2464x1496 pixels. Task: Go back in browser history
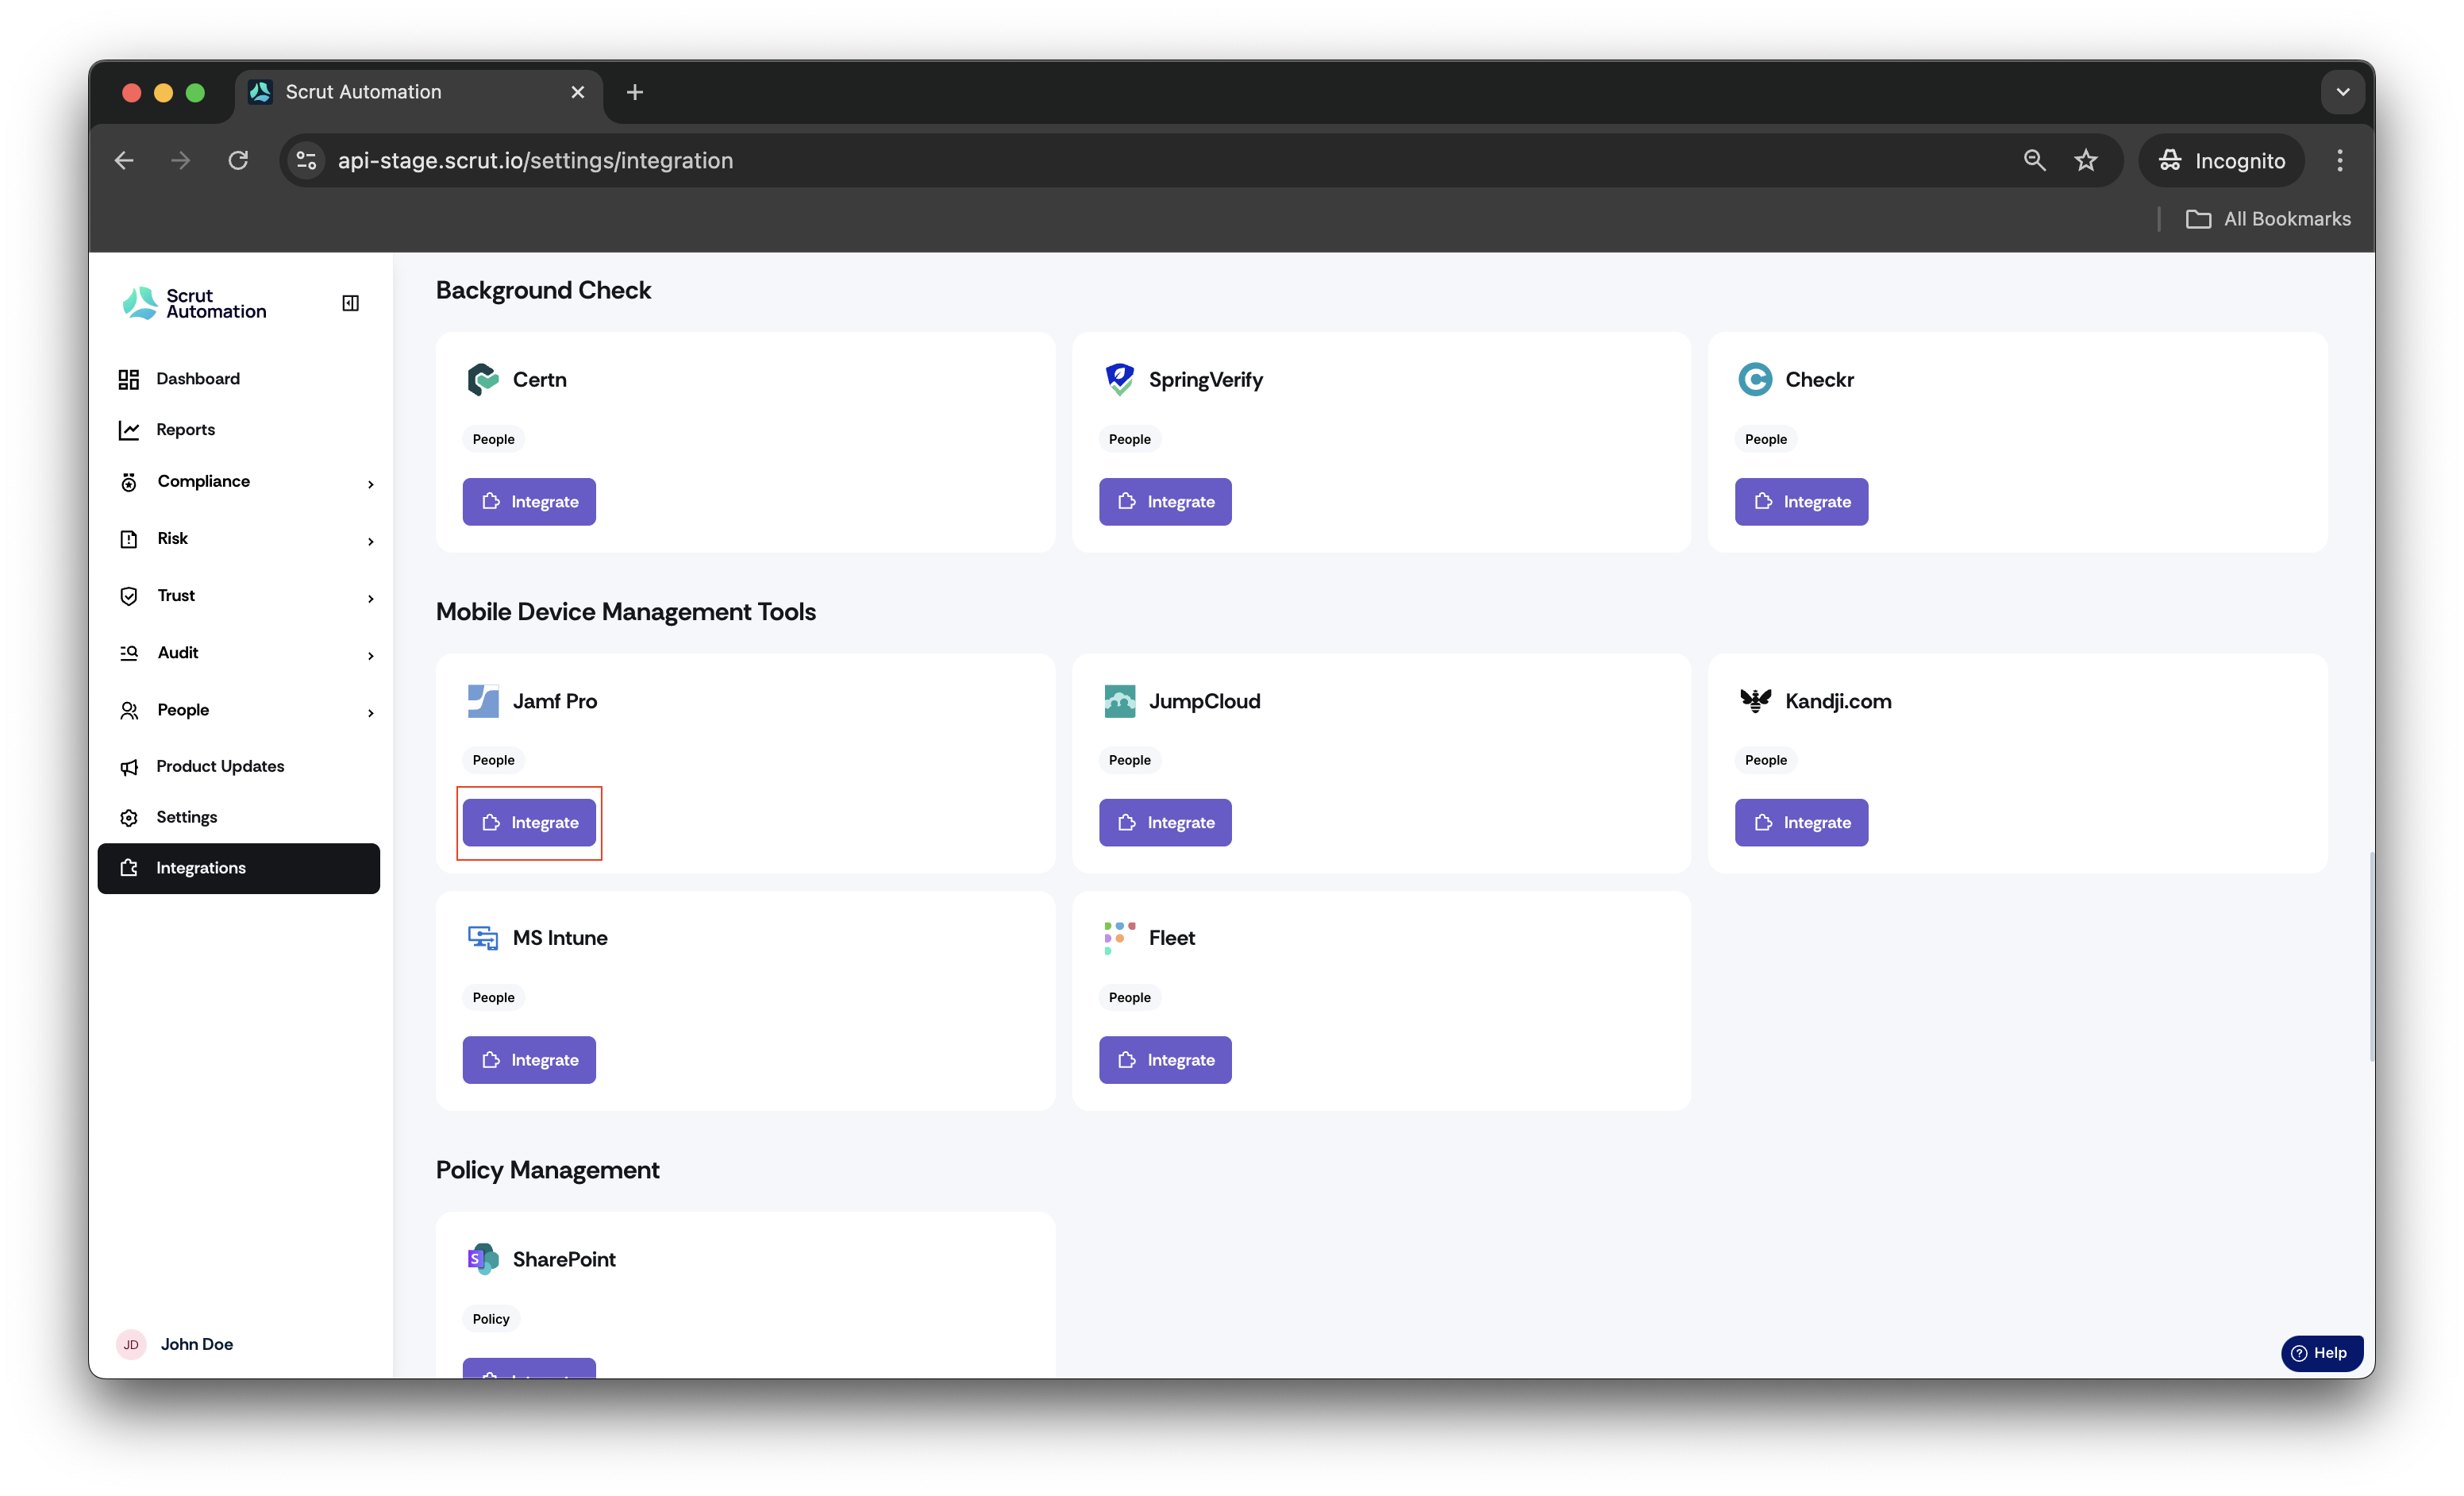(x=124, y=161)
